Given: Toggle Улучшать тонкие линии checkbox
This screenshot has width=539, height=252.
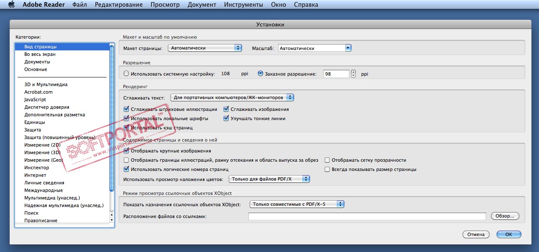Looking at the screenshot, I should 227,118.
